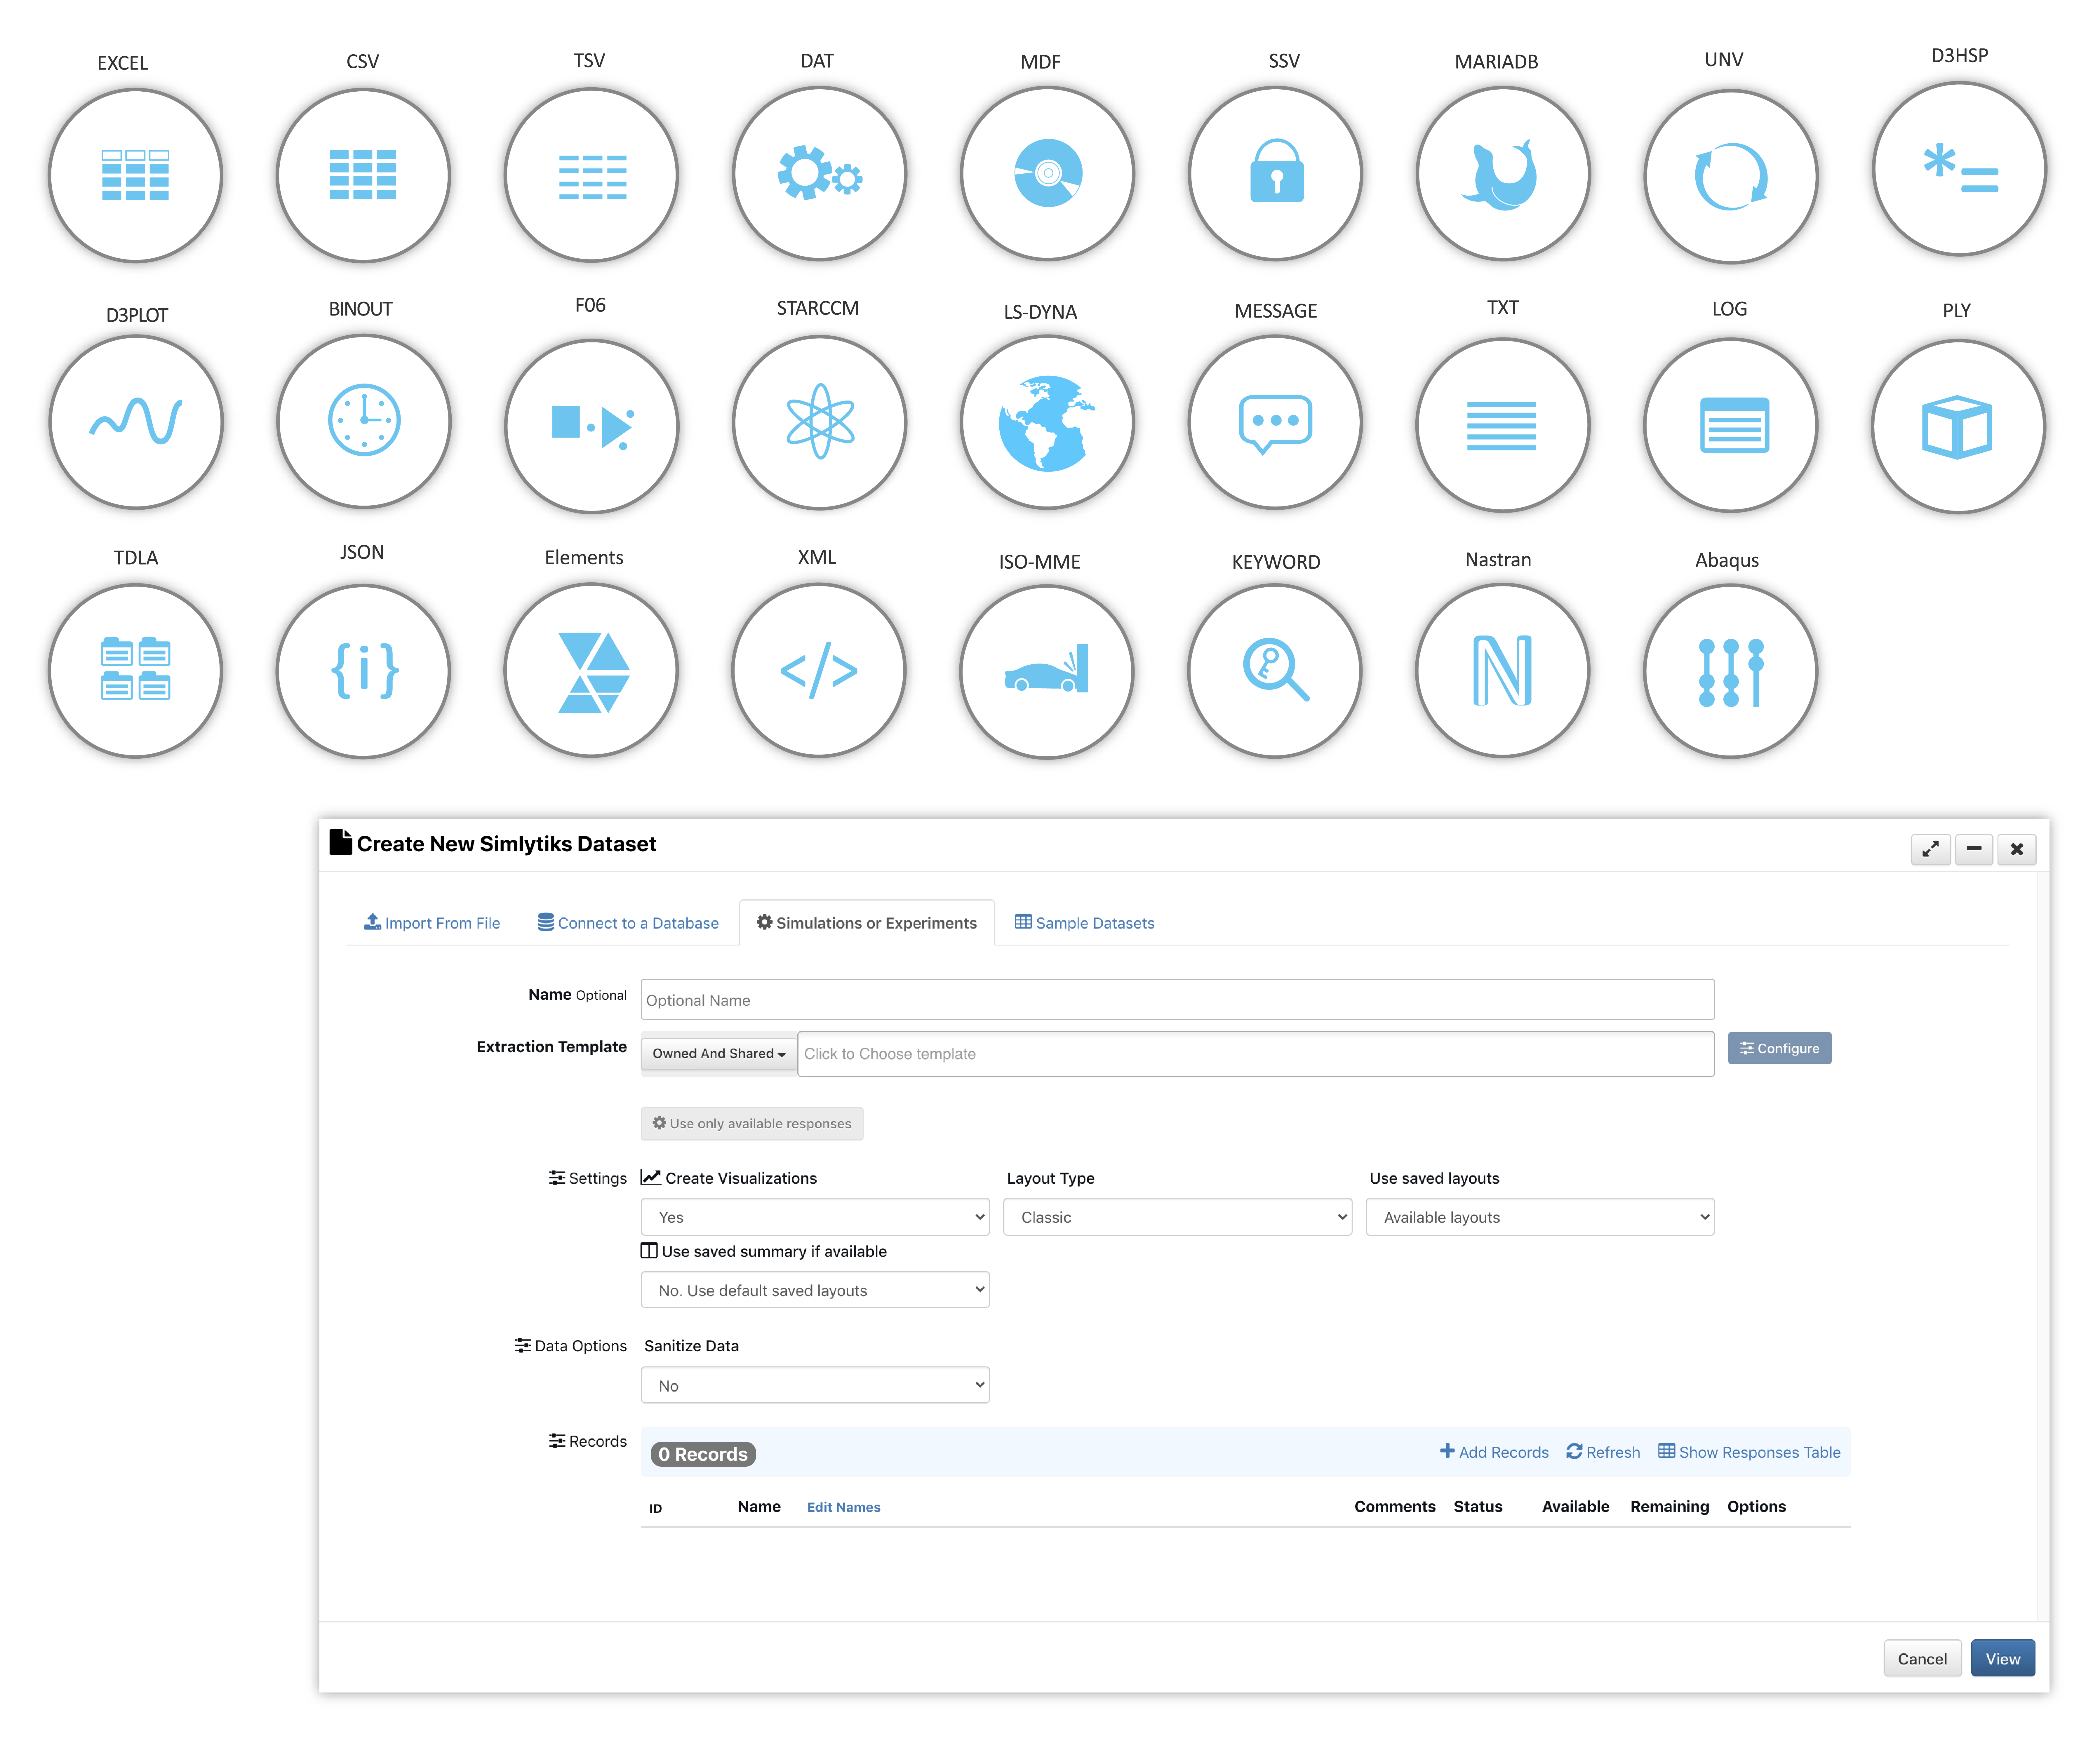Refresh the records list
This screenshot has height=1750, width=2100.
tap(1603, 1452)
